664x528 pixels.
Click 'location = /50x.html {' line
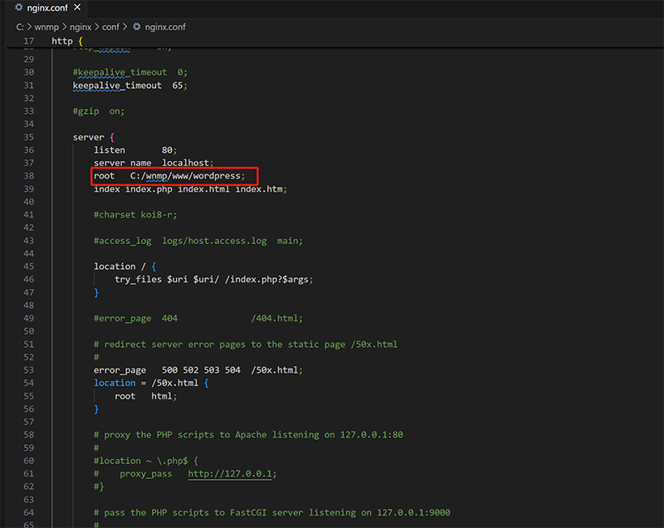151,383
